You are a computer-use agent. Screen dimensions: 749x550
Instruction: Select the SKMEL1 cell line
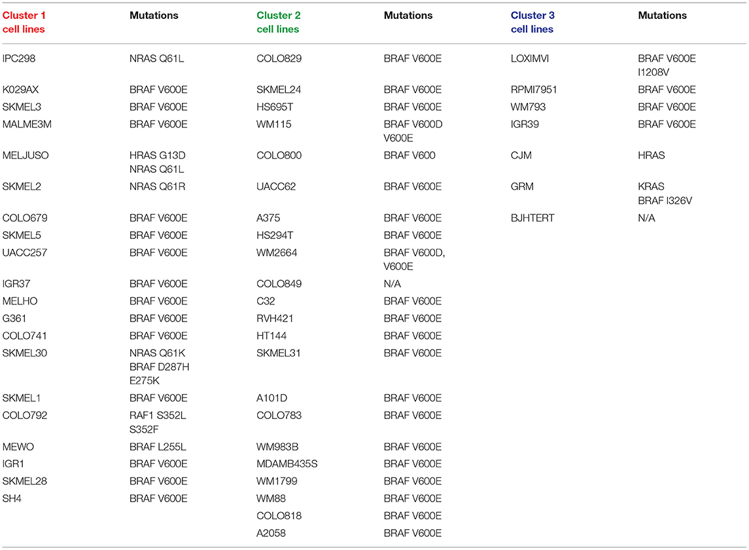tap(22, 398)
